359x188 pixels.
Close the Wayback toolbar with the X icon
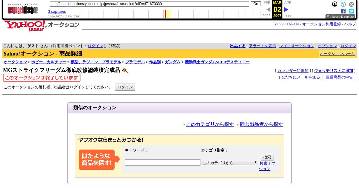pos(352,4)
